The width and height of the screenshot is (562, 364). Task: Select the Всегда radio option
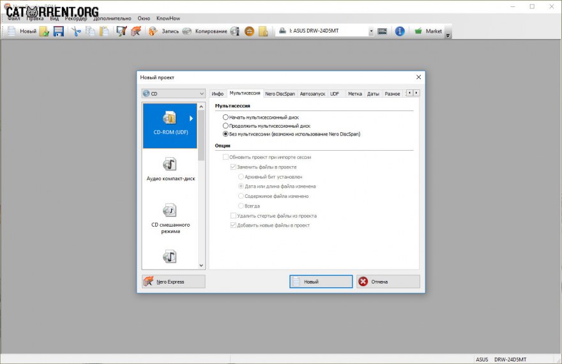click(x=241, y=206)
